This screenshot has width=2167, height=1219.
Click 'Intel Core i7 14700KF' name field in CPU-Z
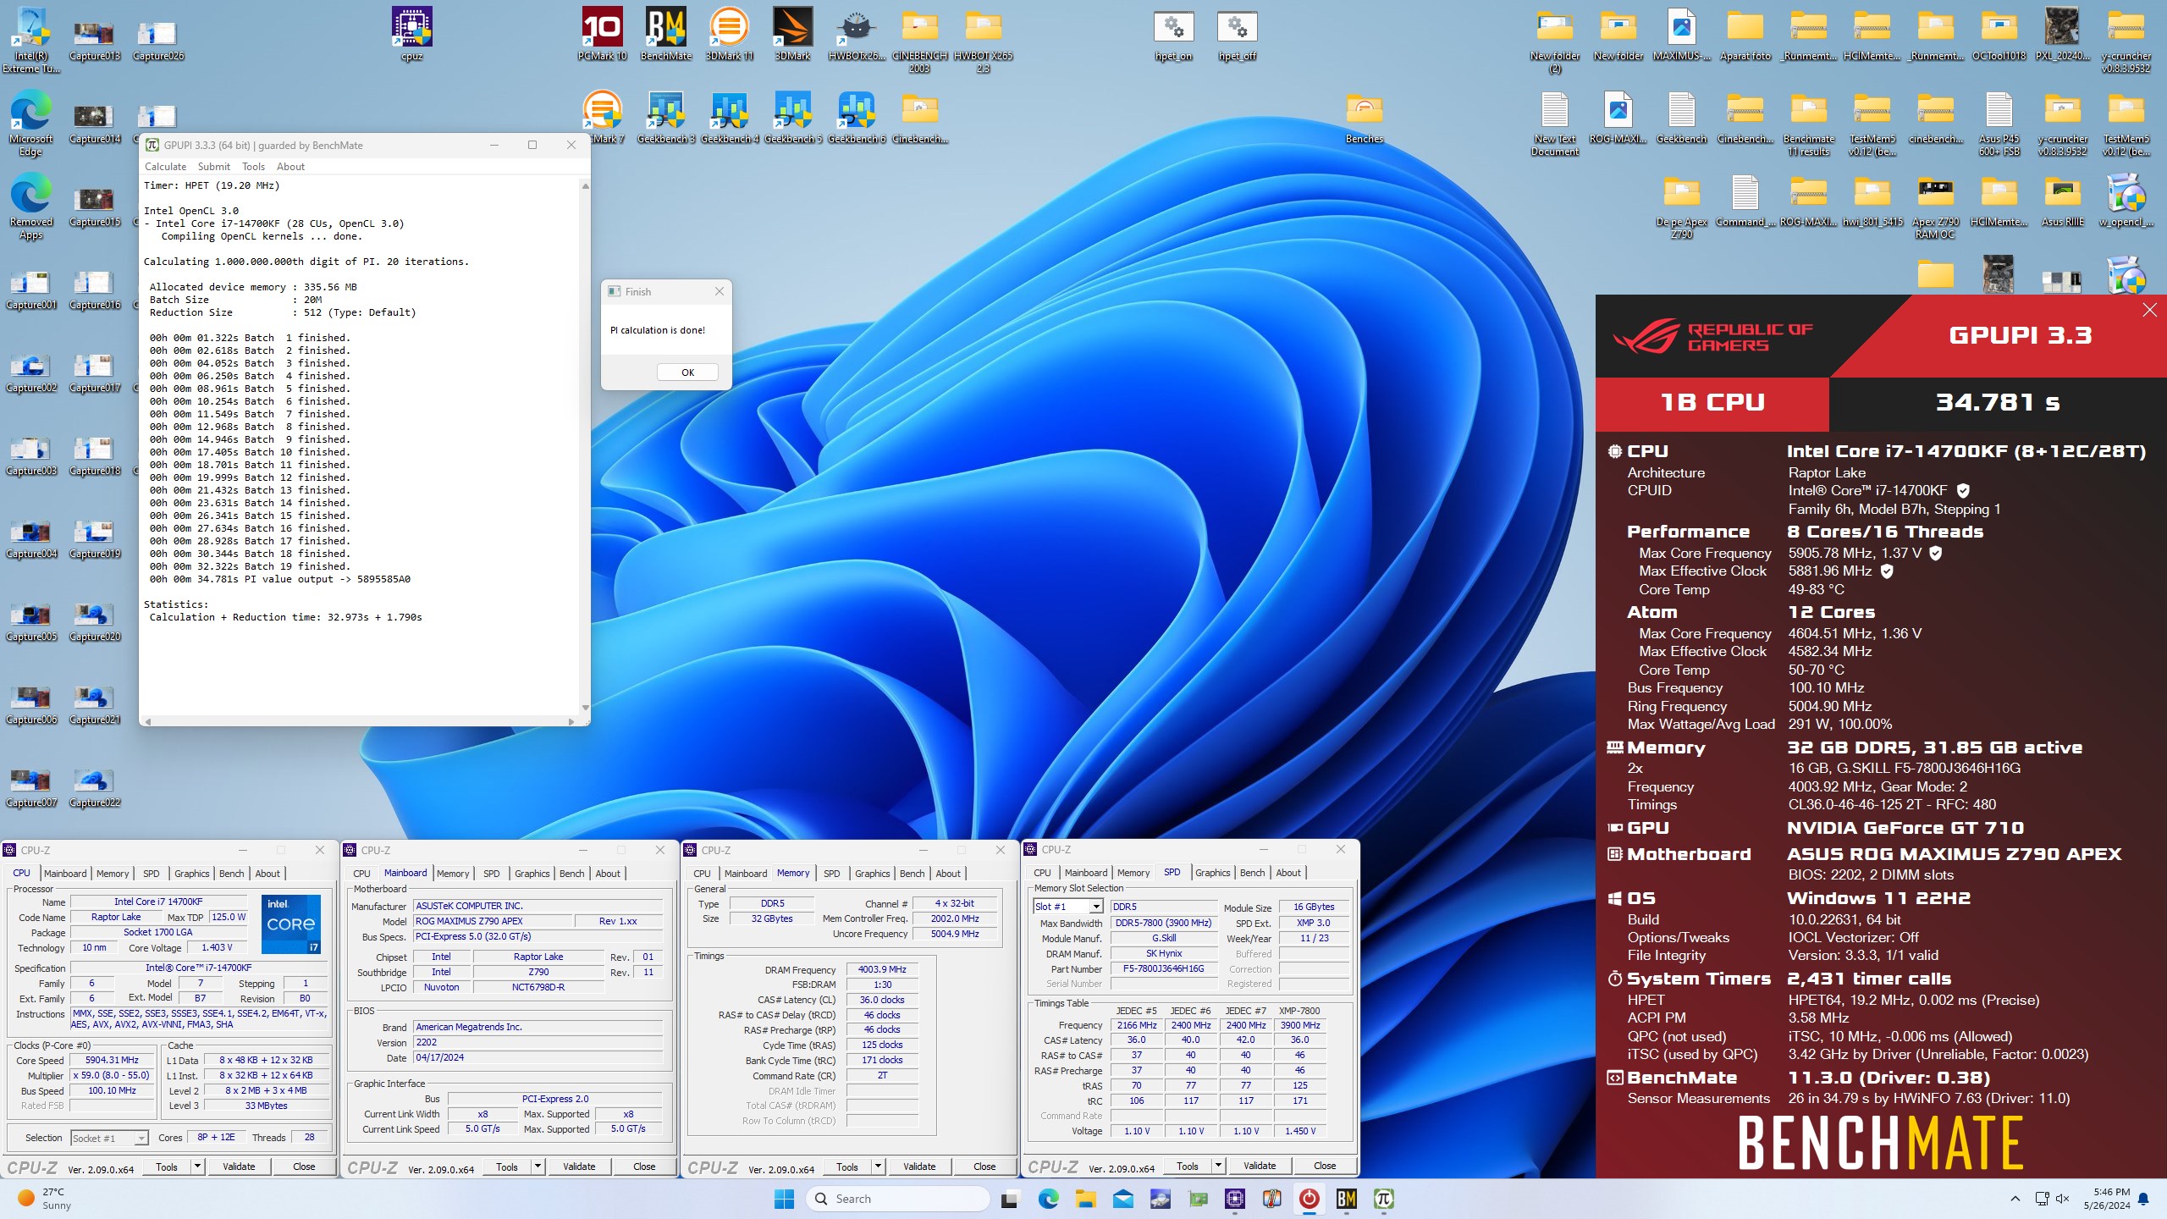158,902
